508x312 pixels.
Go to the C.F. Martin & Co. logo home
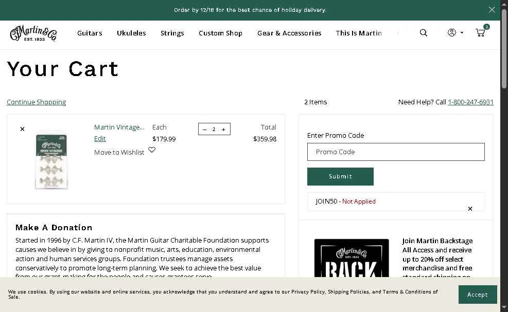(33, 33)
